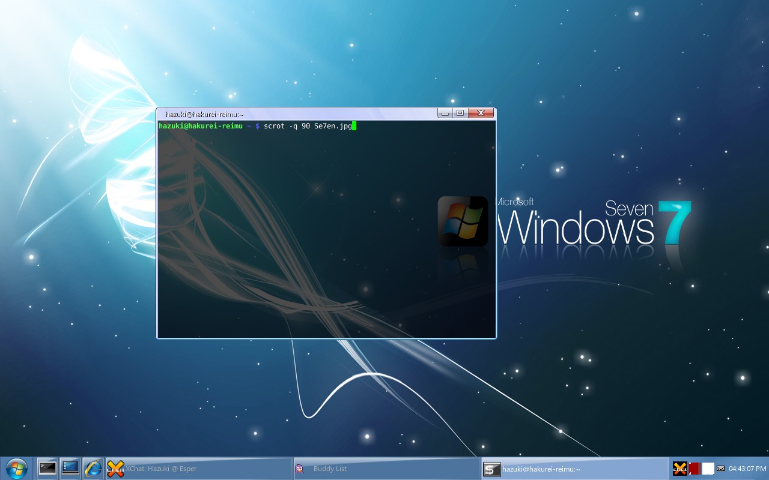Open the Internet Explorer-style browser icon
This screenshot has height=480, width=769.
(93, 468)
